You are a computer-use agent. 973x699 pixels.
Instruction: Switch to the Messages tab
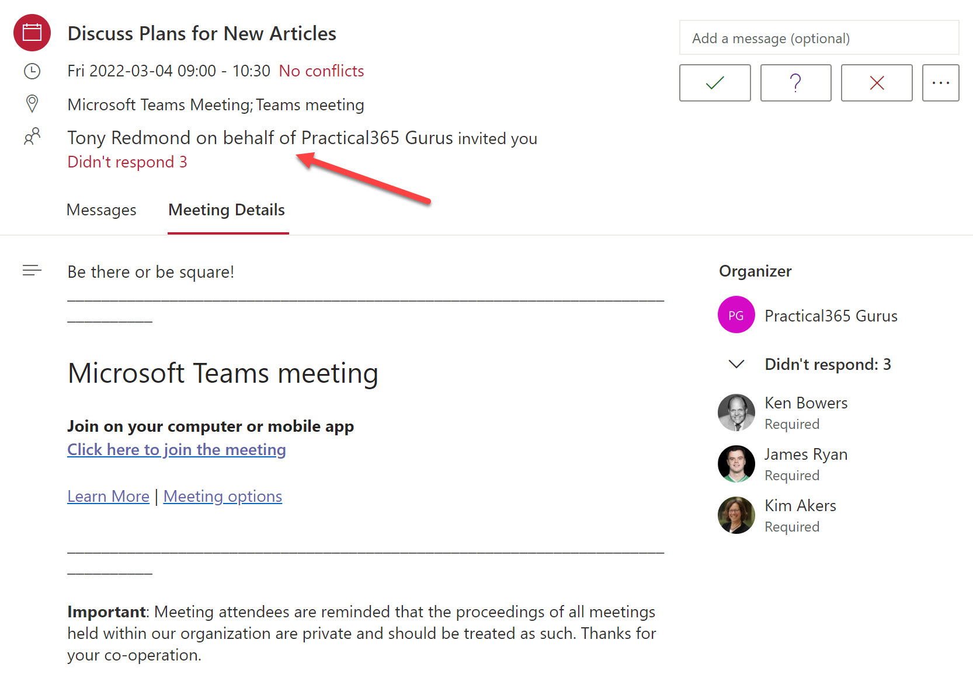(101, 210)
